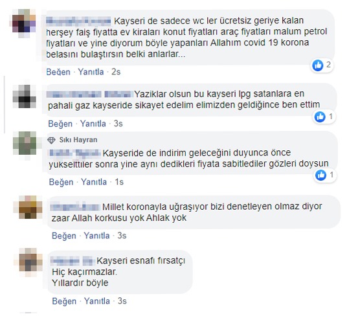Click Yanıtla under the Yıllardır böyle comment
This screenshot has height=316, width=347.
click(97, 301)
